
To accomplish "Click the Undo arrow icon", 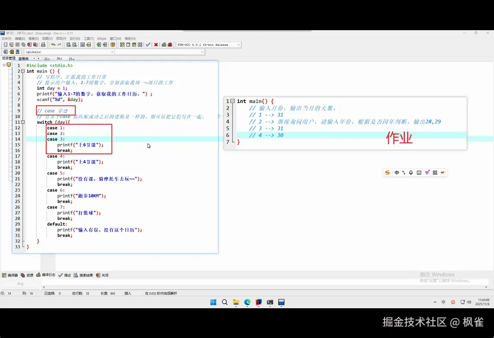I will coord(53,44).
